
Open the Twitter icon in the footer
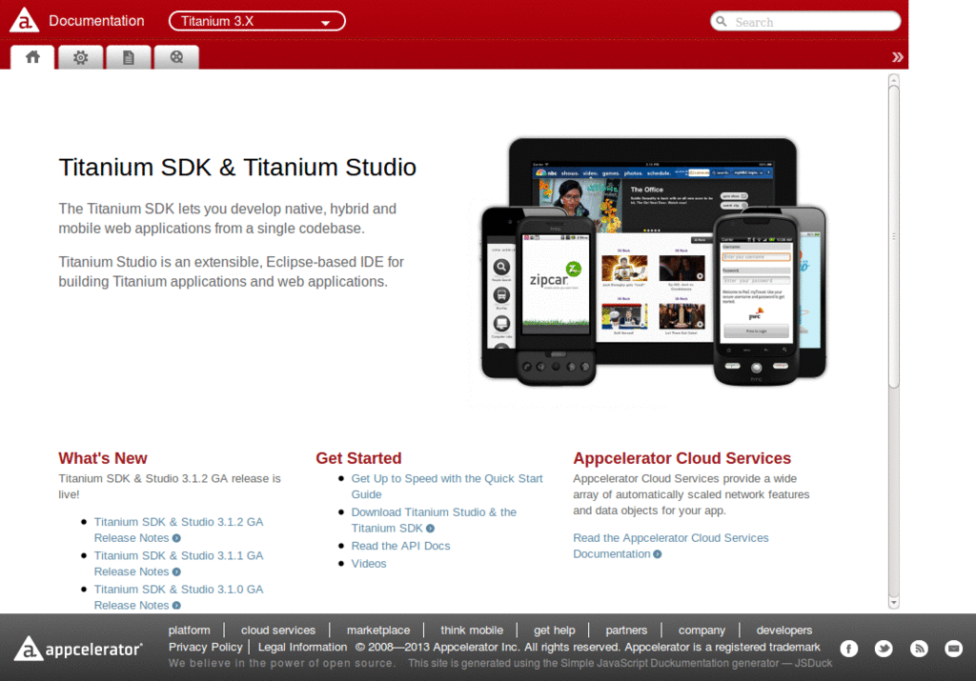[884, 649]
